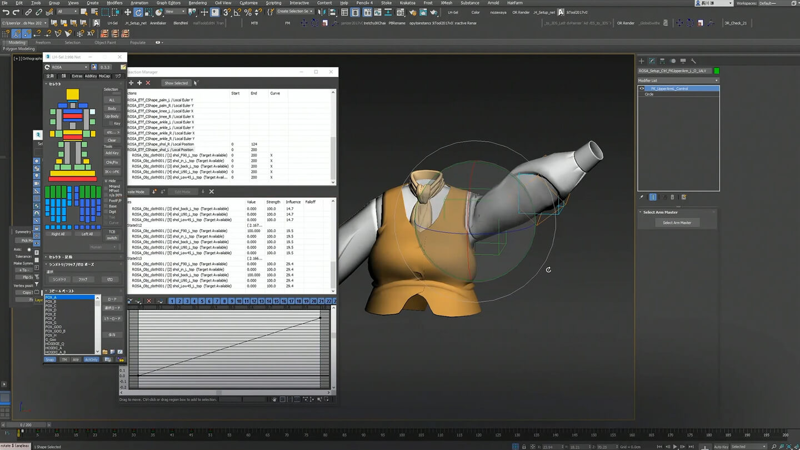Toggle the Snap button in LH-Sel
Screen dimensions: 800x450
point(50,359)
